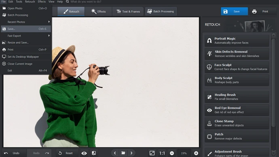Click the zoom in plus icon
279x157 pixels.
pyautogui.click(x=196, y=153)
